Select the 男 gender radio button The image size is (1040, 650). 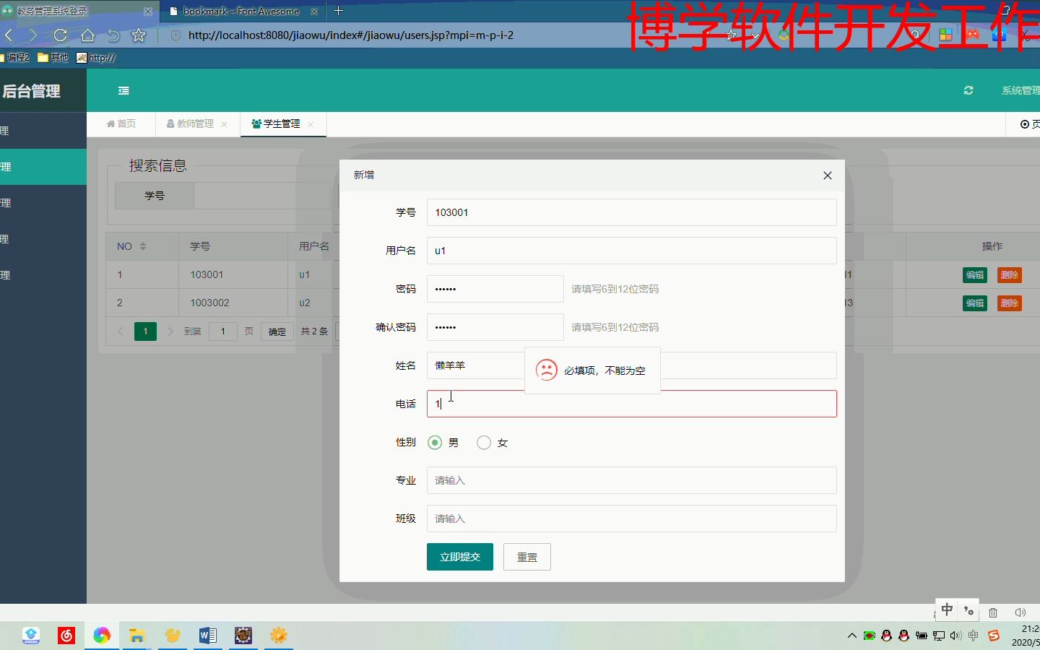(x=435, y=442)
